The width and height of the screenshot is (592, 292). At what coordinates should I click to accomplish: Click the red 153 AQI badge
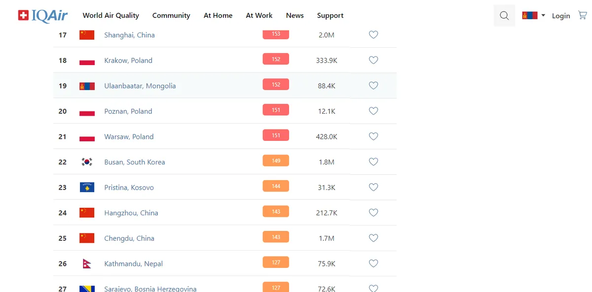[x=276, y=34]
